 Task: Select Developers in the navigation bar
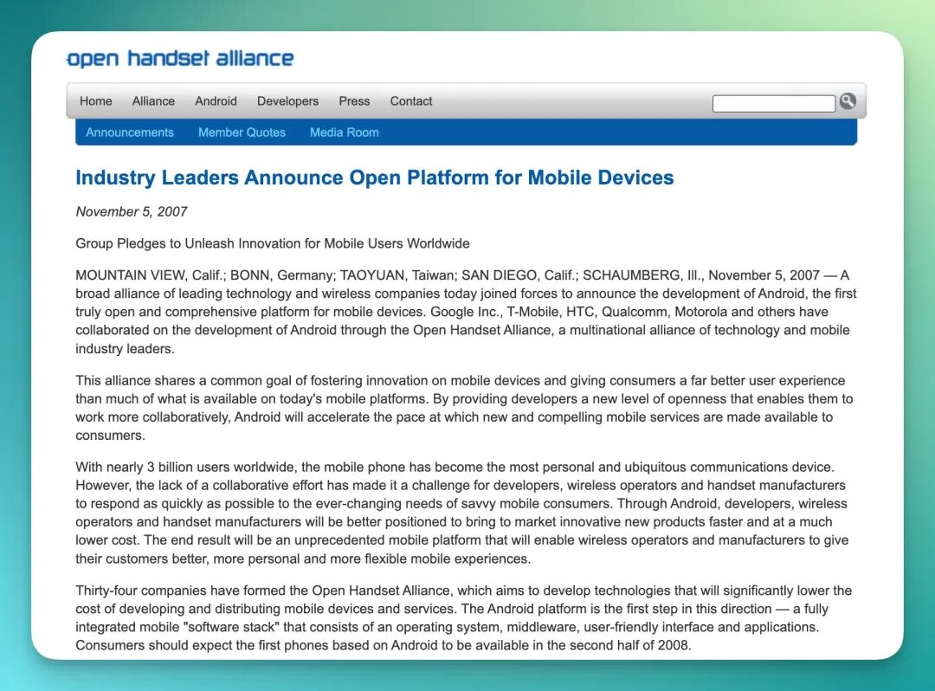(x=288, y=101)
